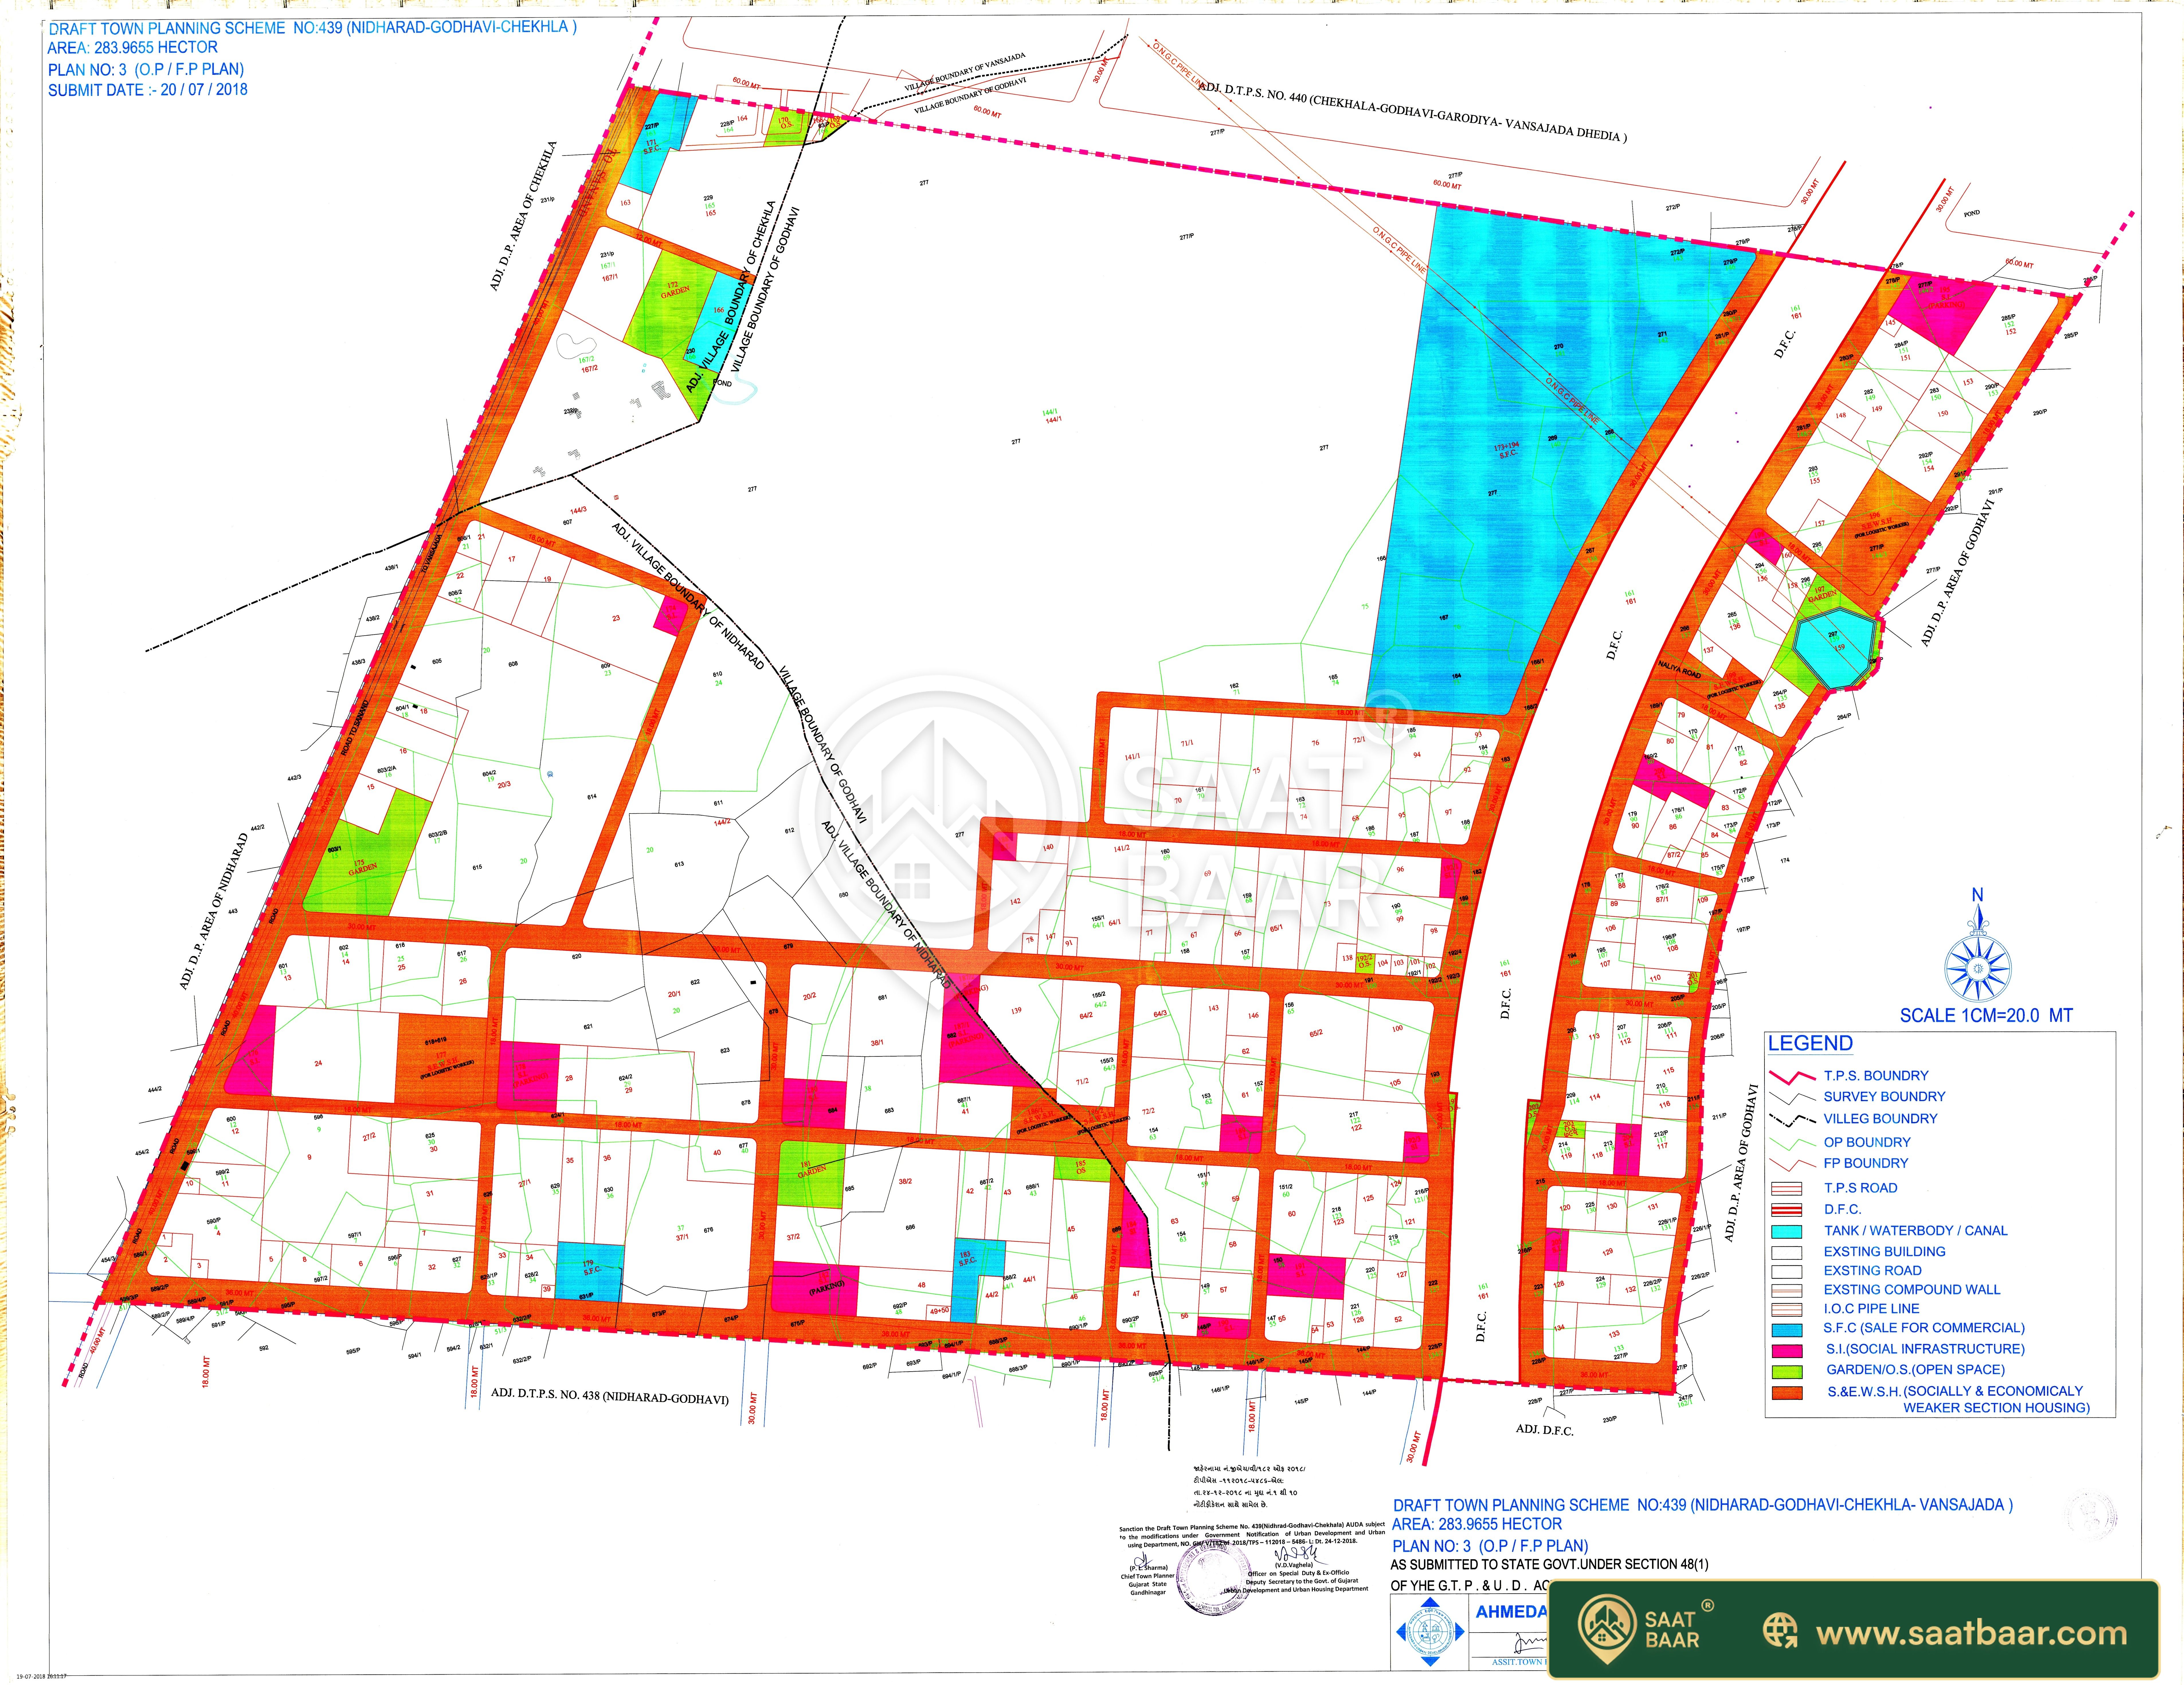Click the T.P.S. BOUNDRY legend label
Image resolution: width=2184 pixels, height=1685 pixels.
click(x=1876, y=1076)
